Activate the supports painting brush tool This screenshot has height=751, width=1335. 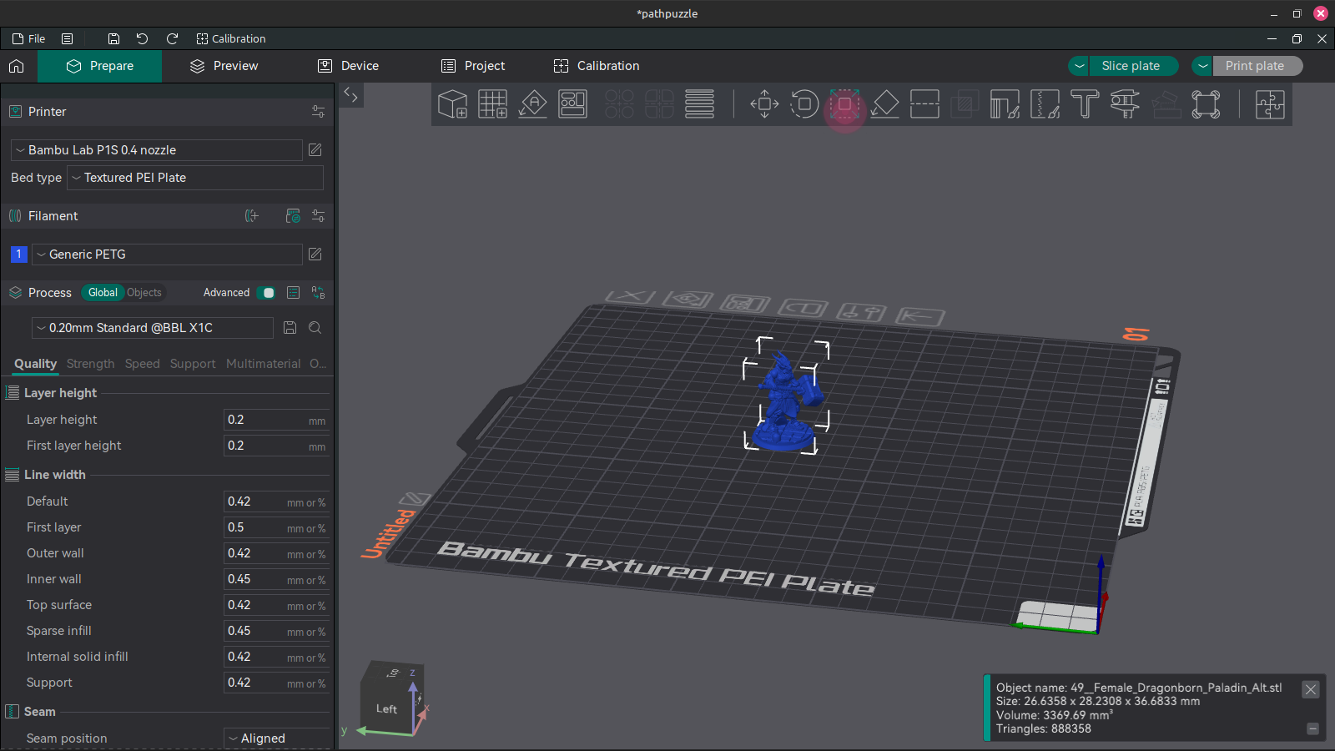(1005, 104)
